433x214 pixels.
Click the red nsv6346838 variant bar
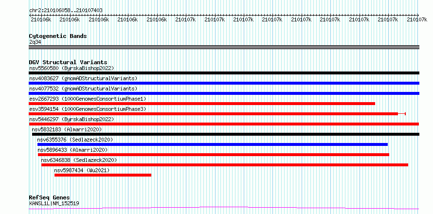225,165
